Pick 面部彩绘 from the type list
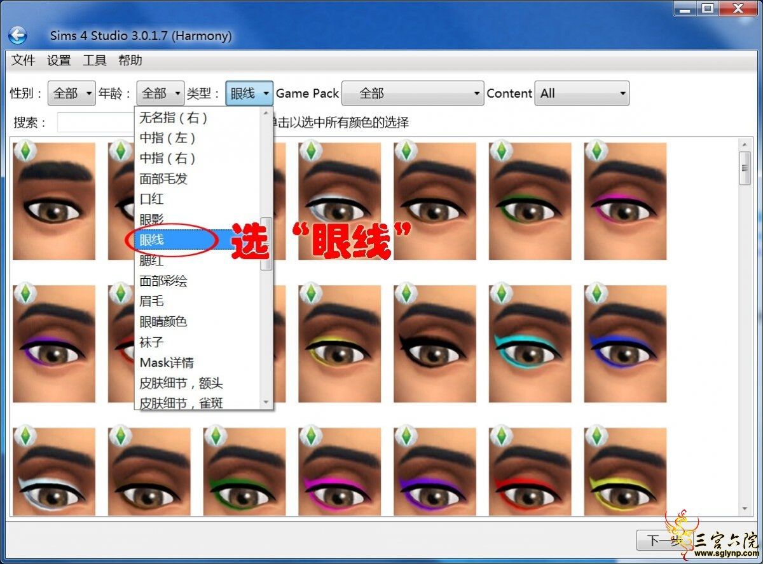 coord(198,281)
